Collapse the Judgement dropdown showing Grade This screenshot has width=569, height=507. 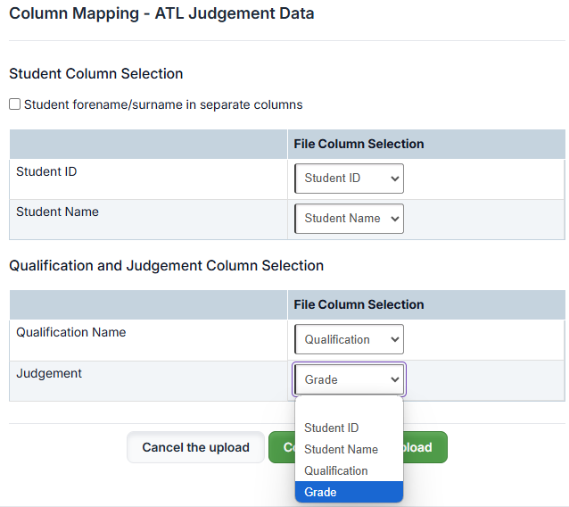pos(349,379)
